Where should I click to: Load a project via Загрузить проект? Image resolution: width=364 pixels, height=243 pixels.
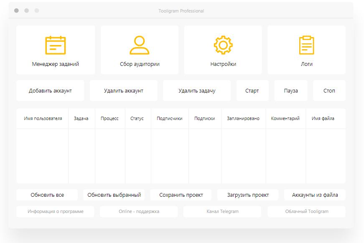pos(248,195)
